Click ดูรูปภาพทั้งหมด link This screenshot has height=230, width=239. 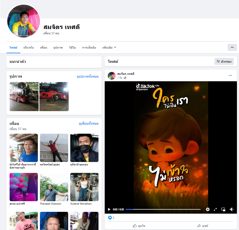[x=88, y=77]
